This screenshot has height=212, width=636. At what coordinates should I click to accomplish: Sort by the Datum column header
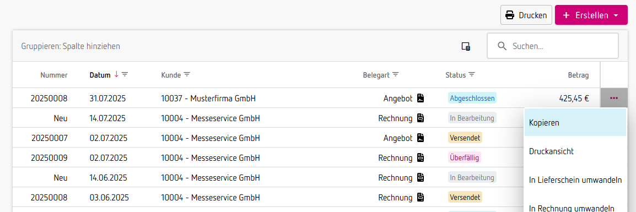pyautogui.click(x=100, y=75)
